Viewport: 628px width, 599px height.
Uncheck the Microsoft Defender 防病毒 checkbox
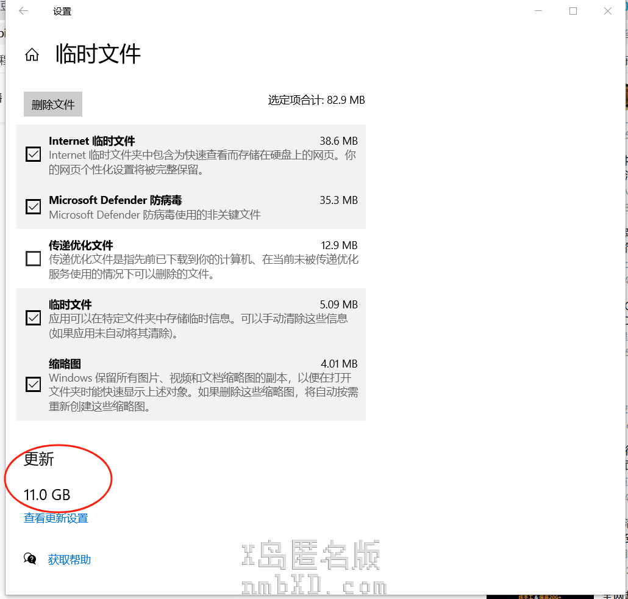(x=34, y=207)
